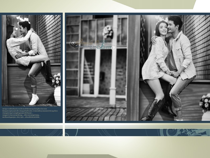The image size is (210, 158).
Task: Click the white sneaker in the left photo
Action: click(x=34, y=99)
